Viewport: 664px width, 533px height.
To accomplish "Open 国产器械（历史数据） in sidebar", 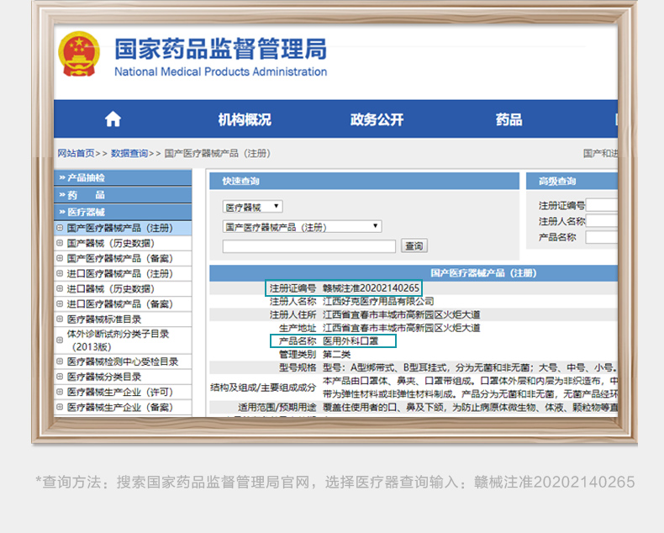I will (110, 243).
